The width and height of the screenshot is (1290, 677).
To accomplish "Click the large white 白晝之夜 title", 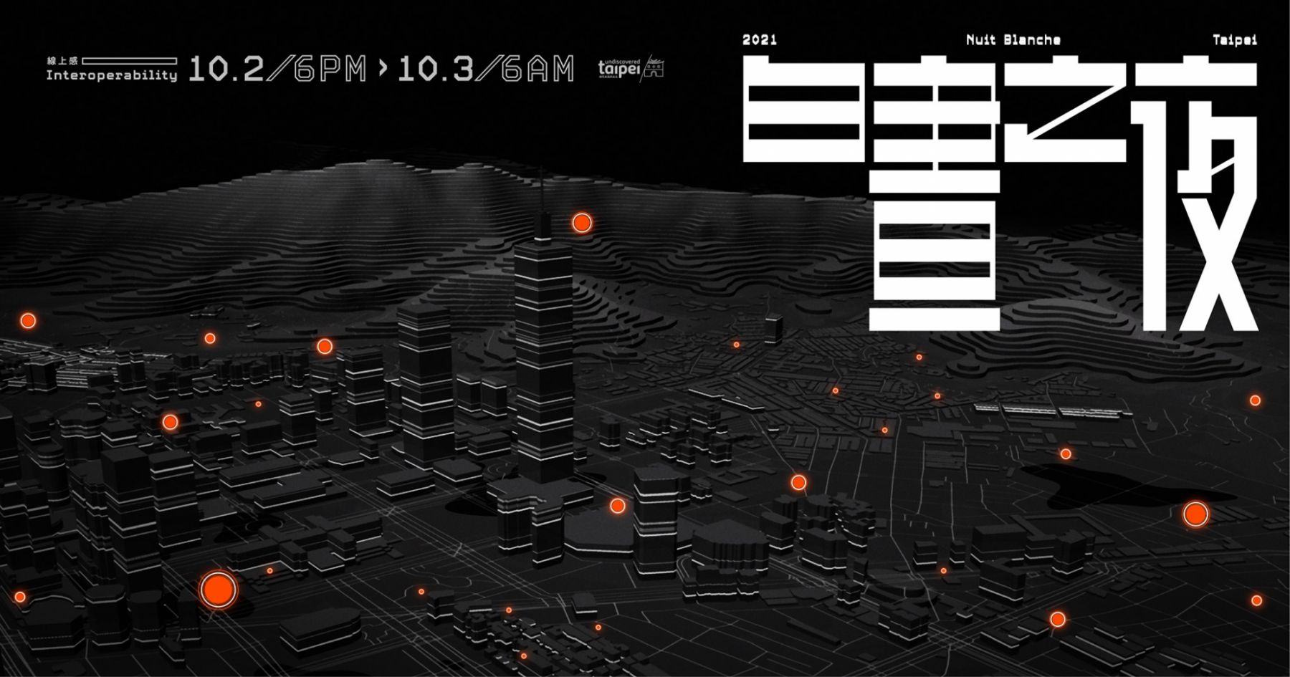I will click(x=1000, y=195).
